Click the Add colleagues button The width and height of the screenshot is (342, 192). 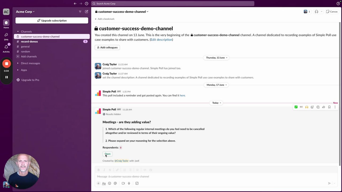click(x=107, y=47)
